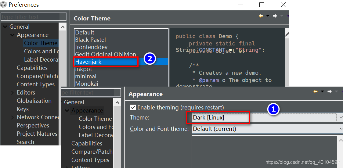Screen dimensions: 343x168
Task: Open Content Types in back Preferences tree
Action: click(x=36, y=84)
